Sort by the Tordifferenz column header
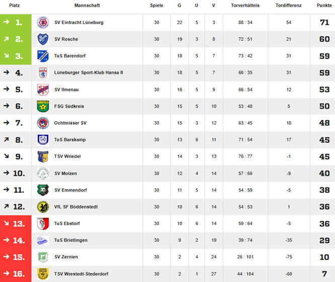This screenshot has height=282, width=335. pos(288,6)
